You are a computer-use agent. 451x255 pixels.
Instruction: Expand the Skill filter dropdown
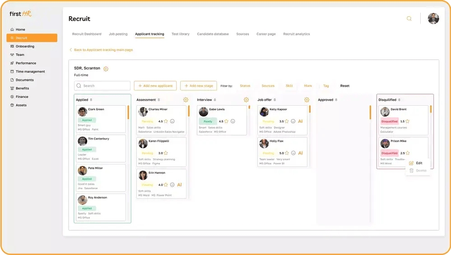(289, 86)
